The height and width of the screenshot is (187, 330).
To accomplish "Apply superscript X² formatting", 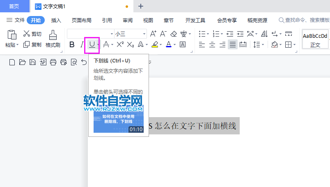I will click(120, 44).
